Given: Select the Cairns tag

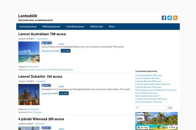Looking at the screenshot, I should pos(38,70).
